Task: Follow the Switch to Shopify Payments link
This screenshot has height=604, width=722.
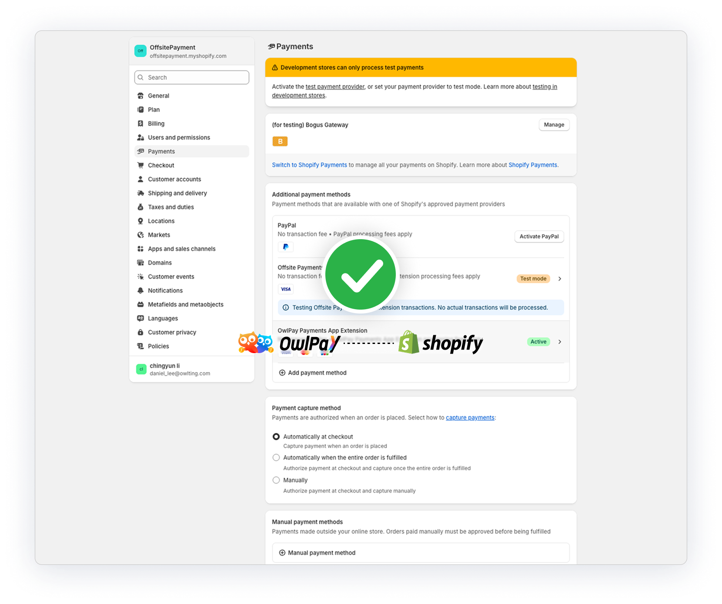Action: (309, 165)
